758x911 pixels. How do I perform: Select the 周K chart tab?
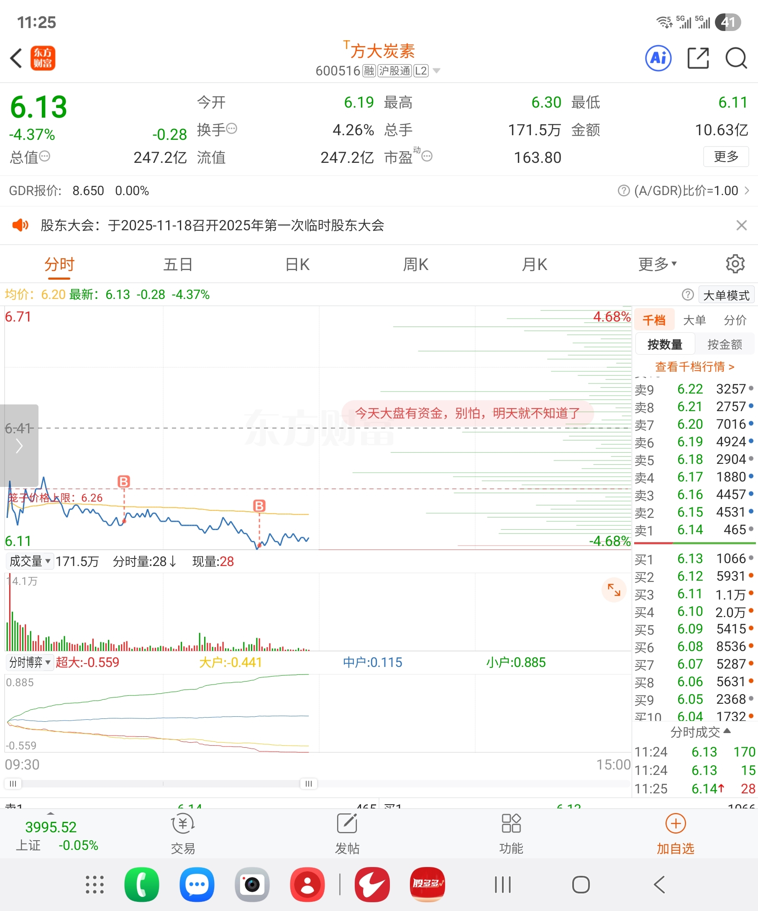(416, 264)
